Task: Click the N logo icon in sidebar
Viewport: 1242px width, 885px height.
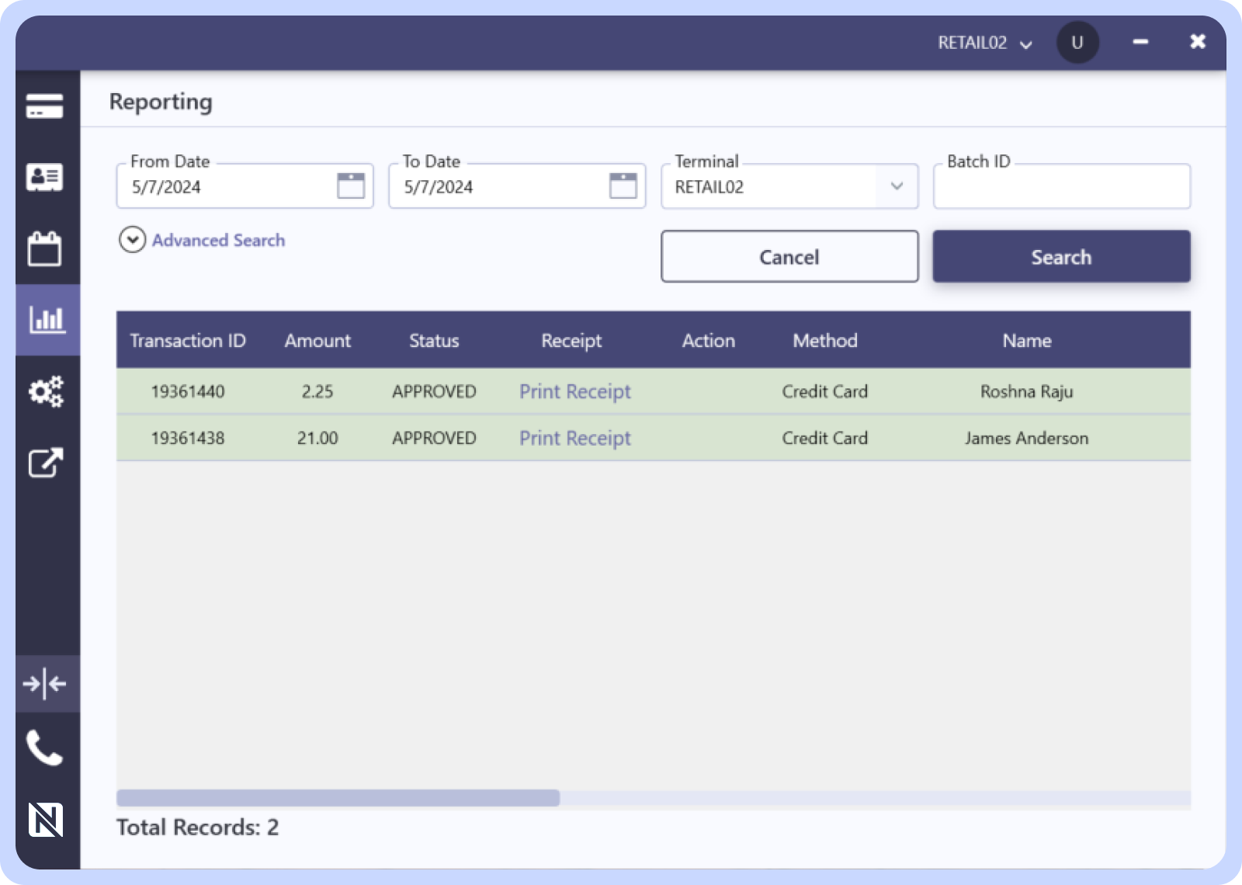Action: [x=45, y=820]
